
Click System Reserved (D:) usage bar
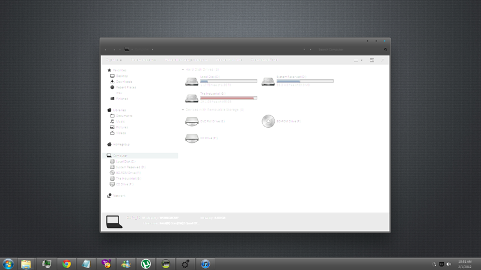click(305, 81)
